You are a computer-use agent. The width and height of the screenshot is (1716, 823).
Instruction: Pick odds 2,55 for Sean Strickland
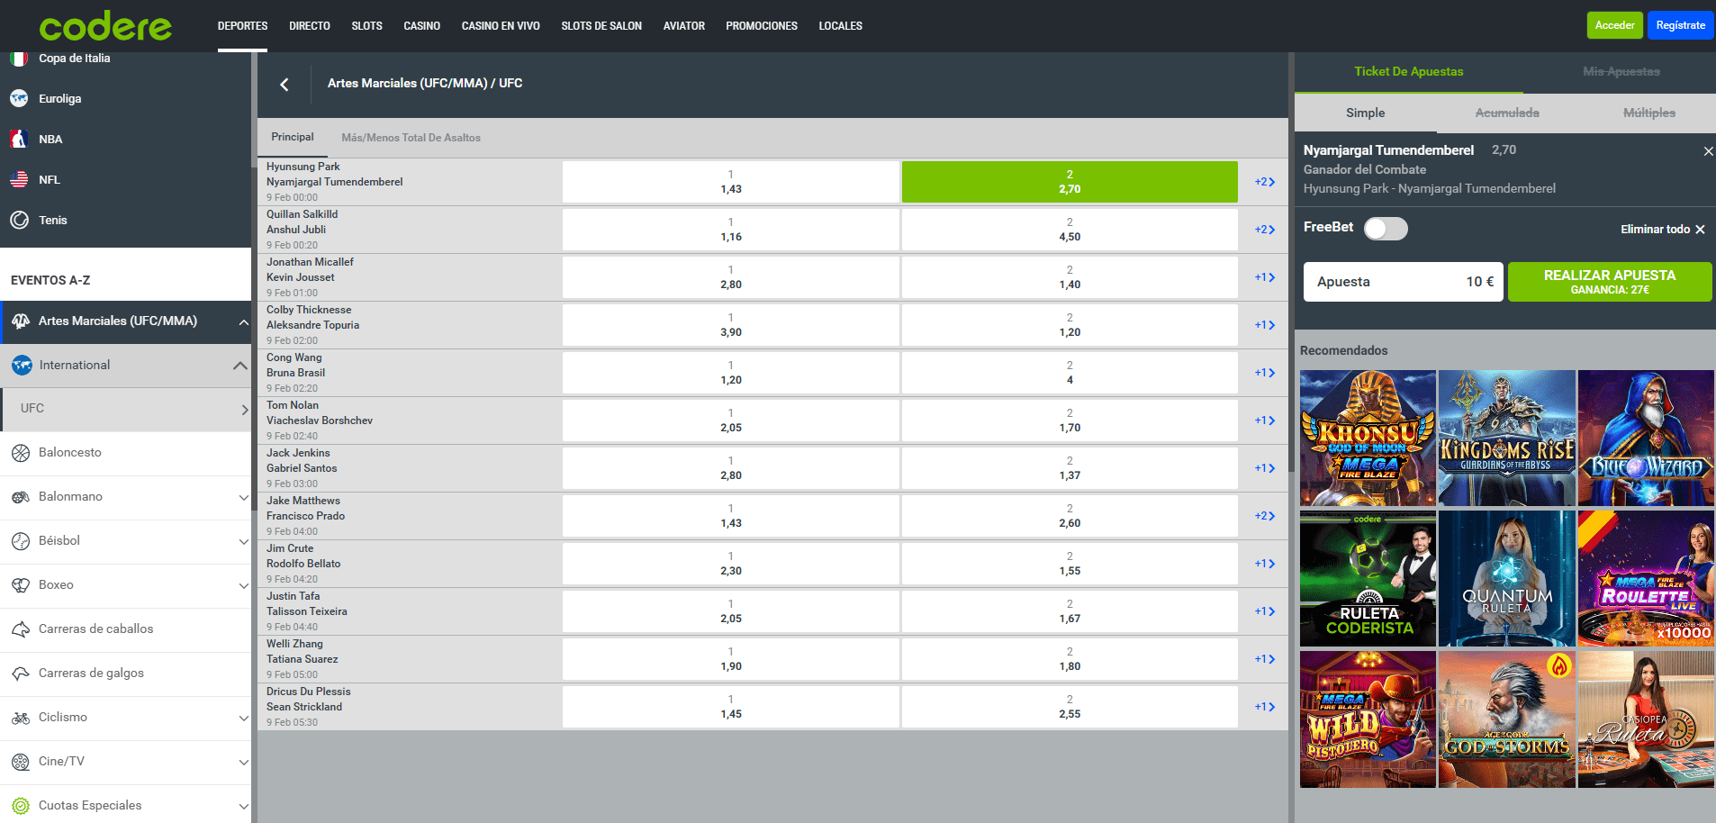tap(1070, 707)
